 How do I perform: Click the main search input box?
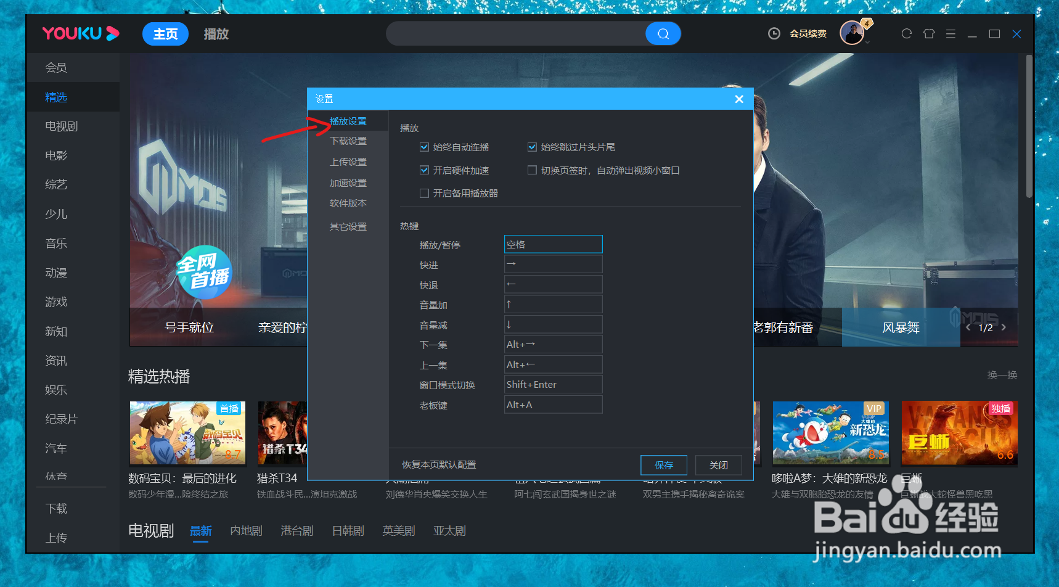[515, 34]
